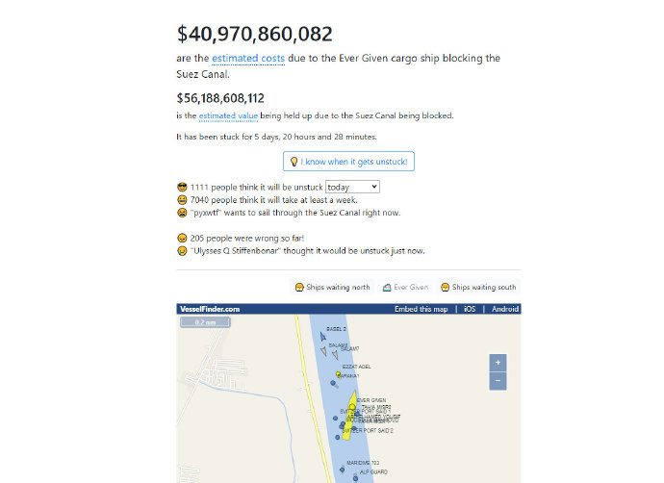Image resolution: width=664 pixels, height=483 pixels.
Task: Click the map distance scale bar
Action: (x=206, y=323)
